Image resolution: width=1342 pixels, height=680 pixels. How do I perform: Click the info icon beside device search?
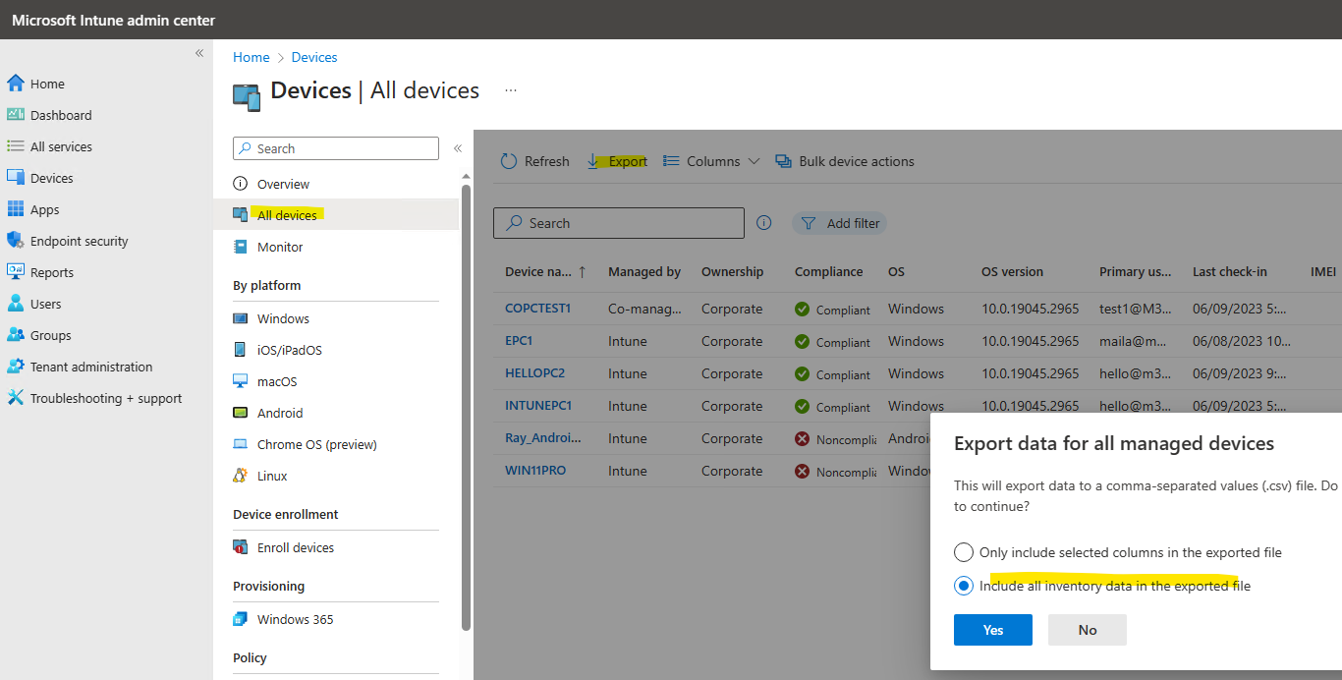[x=764, y=223]
